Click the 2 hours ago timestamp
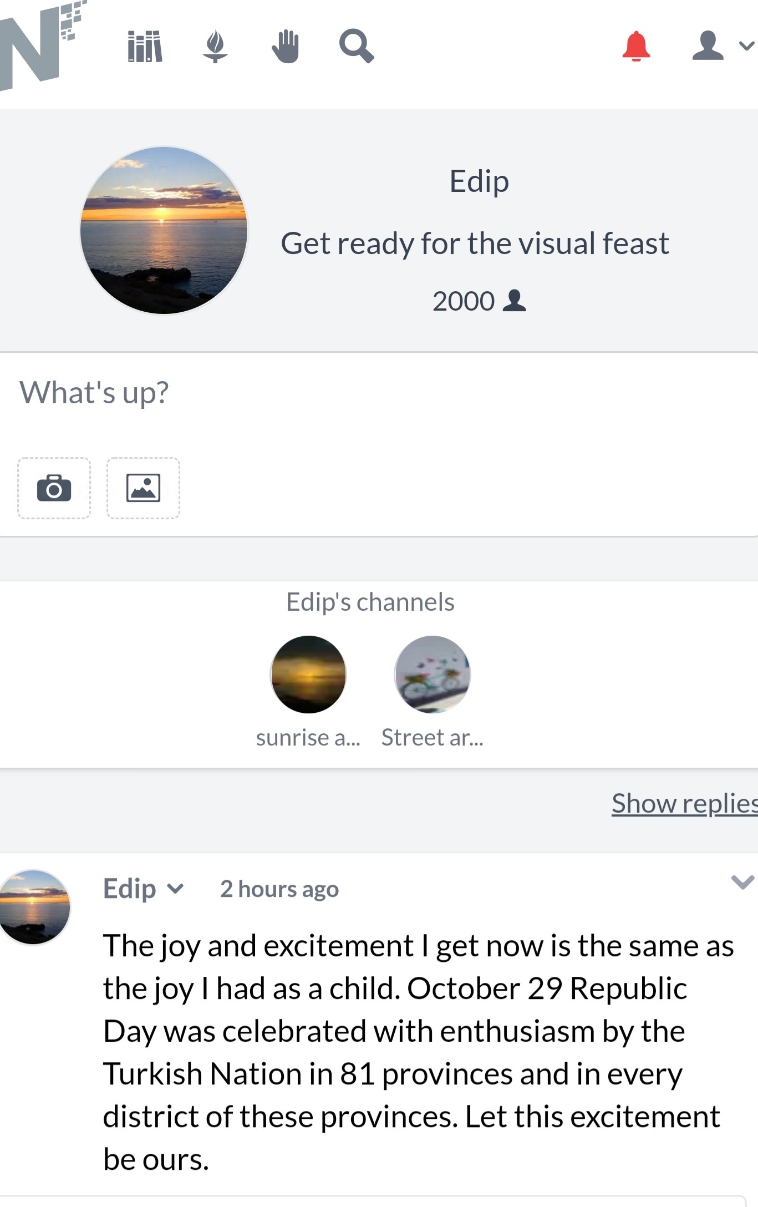This screenshot has width=758, height=1207. click(279, 889)
